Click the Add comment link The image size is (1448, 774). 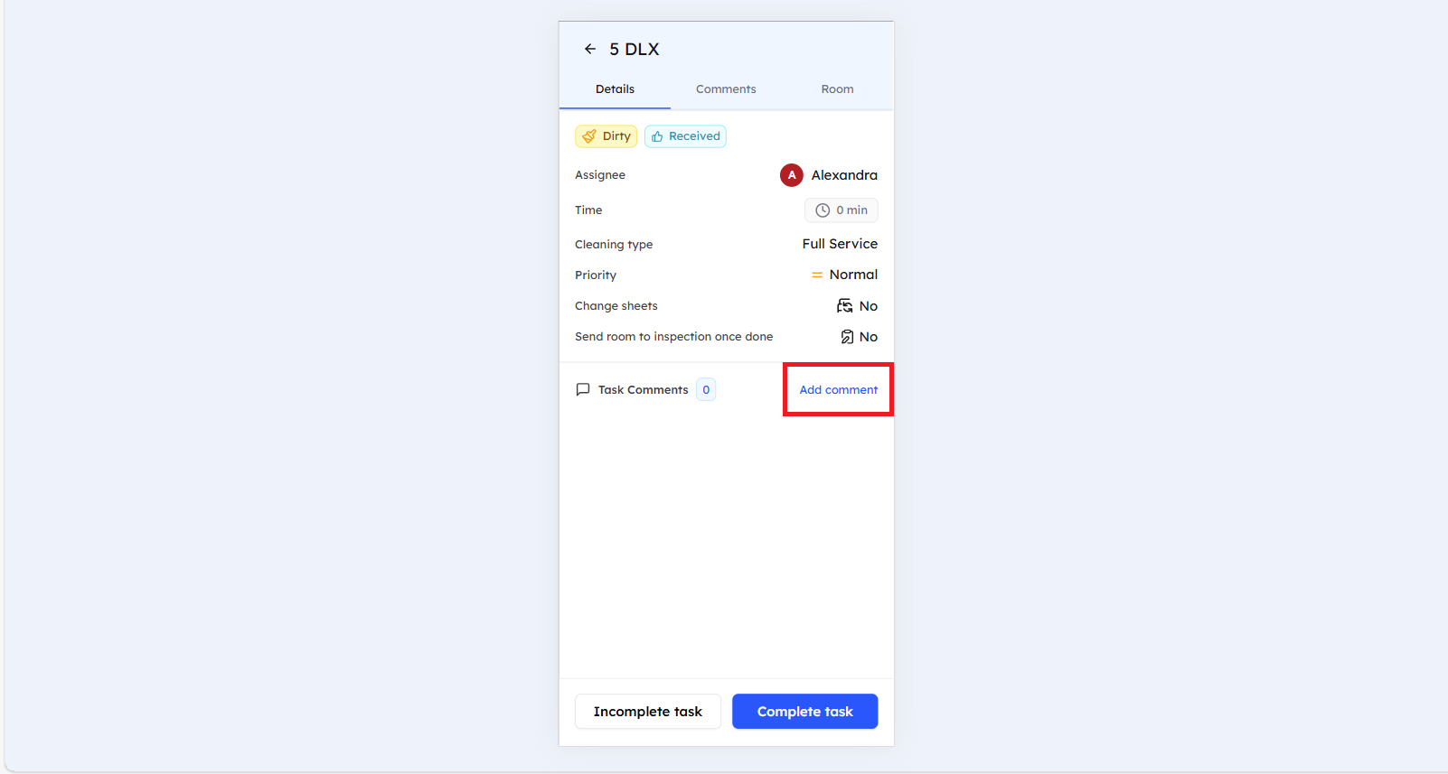pyautogui.click(x=838, y=390)
